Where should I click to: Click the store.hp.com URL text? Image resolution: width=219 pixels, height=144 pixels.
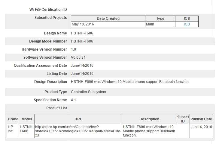tap(78, 131)
